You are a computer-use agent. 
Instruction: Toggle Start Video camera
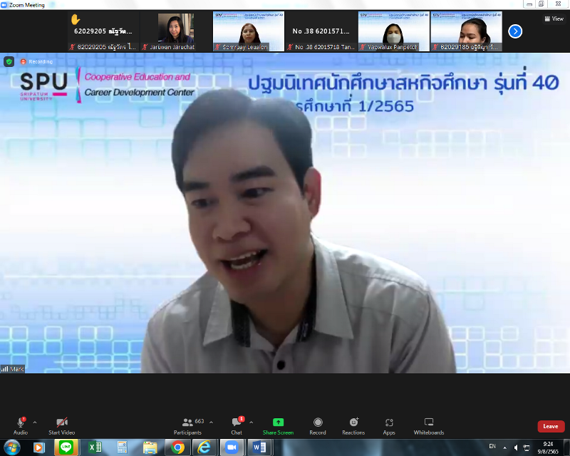(x=62, y=423)
